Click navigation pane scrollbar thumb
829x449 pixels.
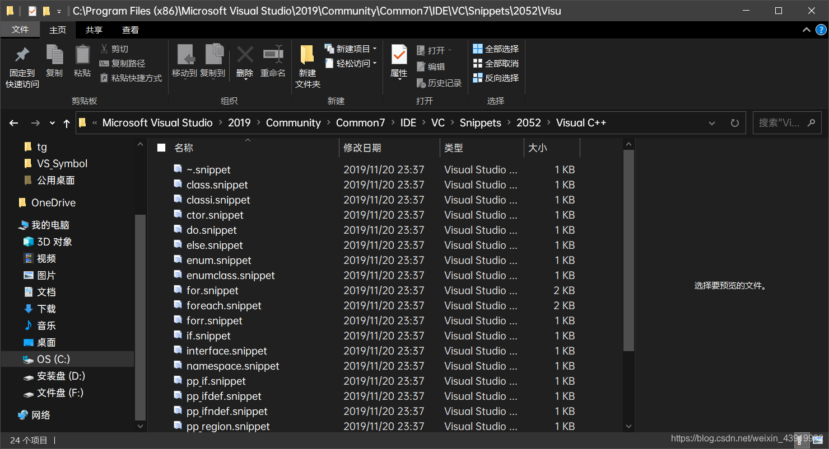pyautogui.click(x=140, y=317)
